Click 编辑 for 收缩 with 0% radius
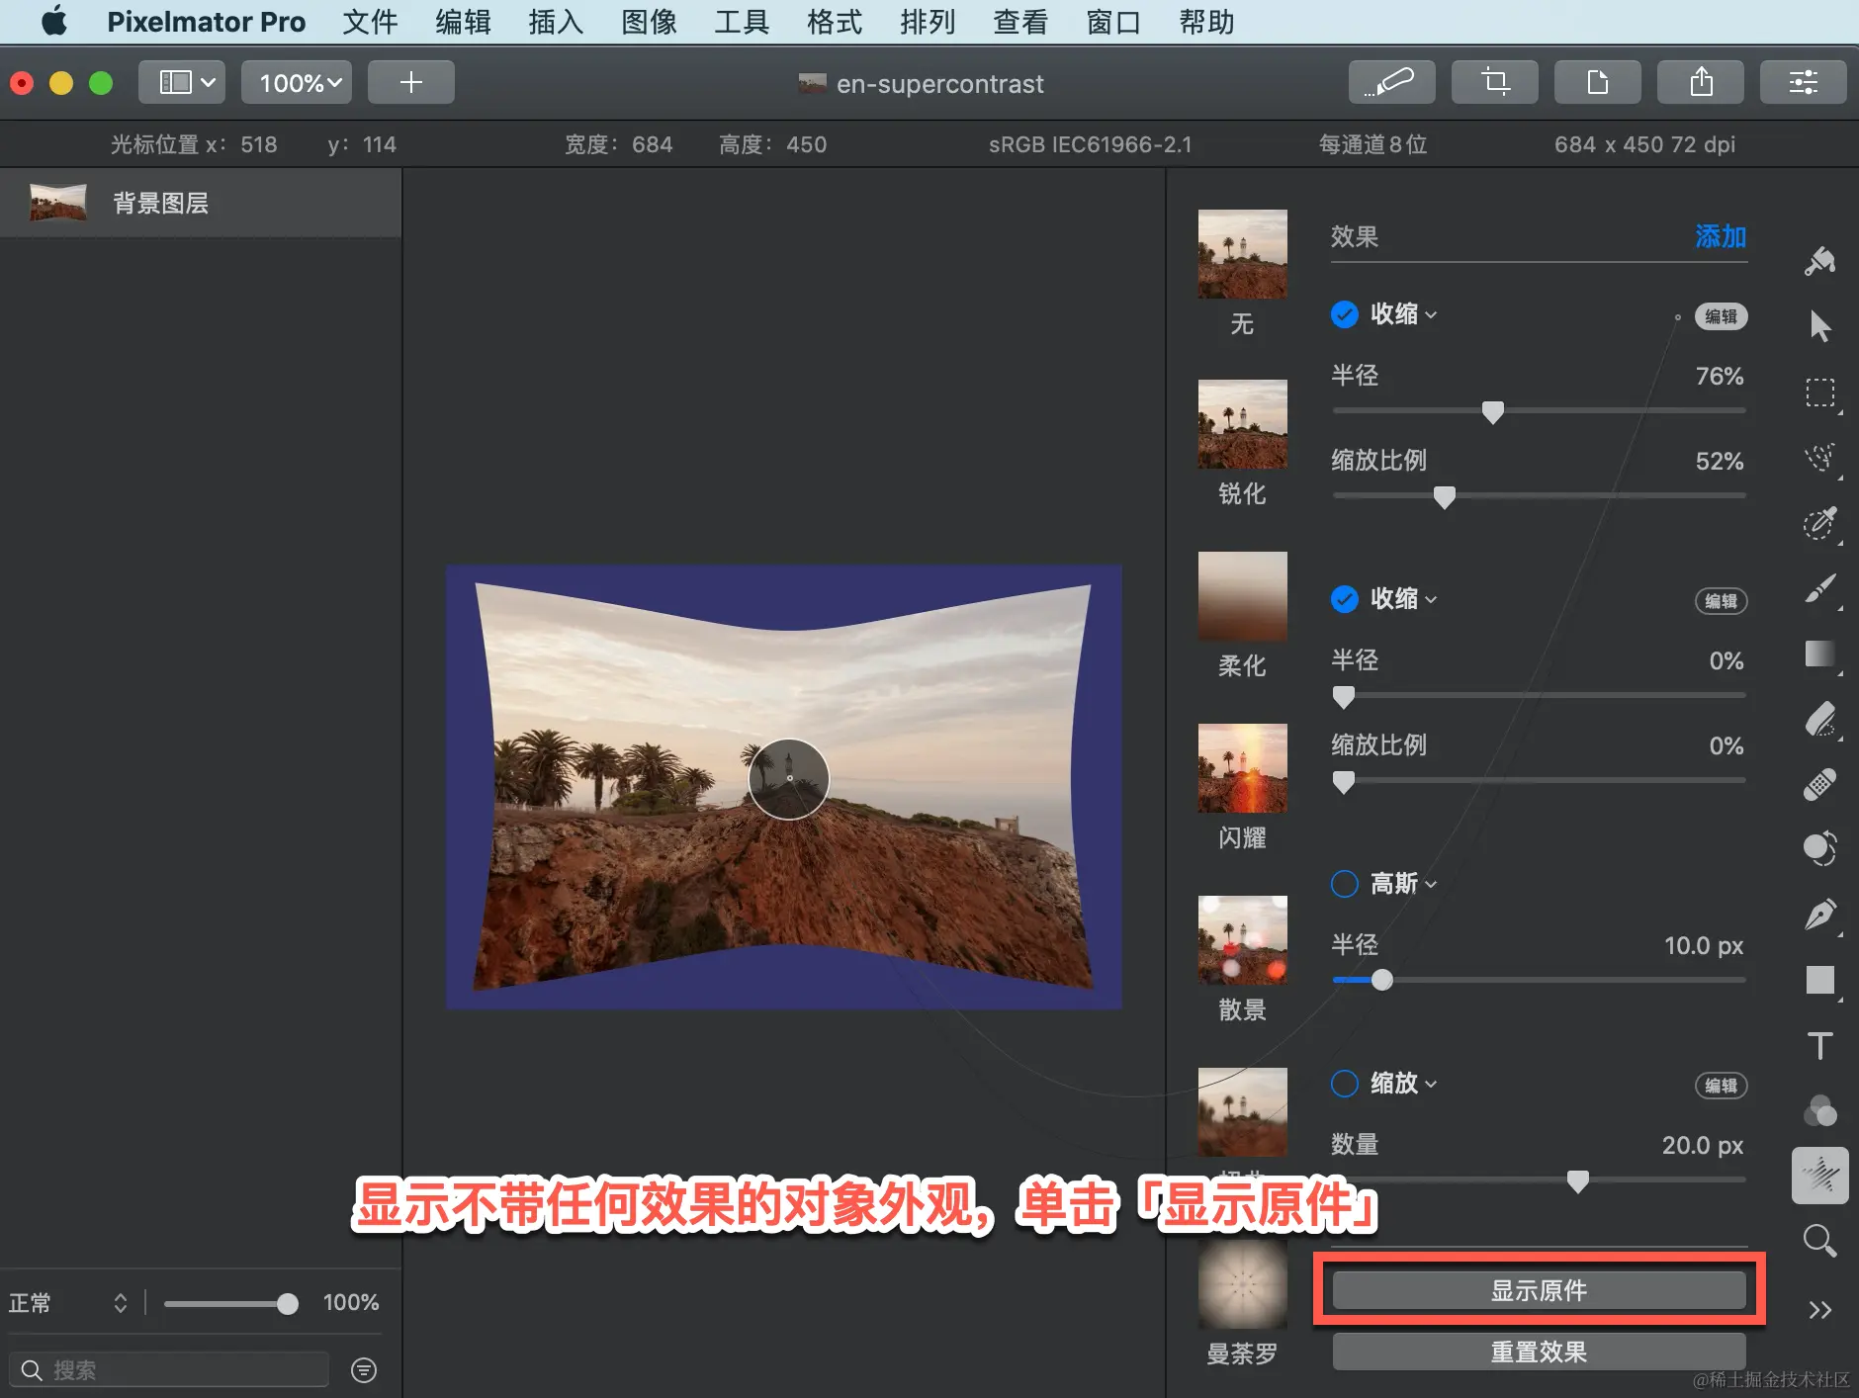The width and height of the screenshot is (1859, 1398). point(1721,601)
